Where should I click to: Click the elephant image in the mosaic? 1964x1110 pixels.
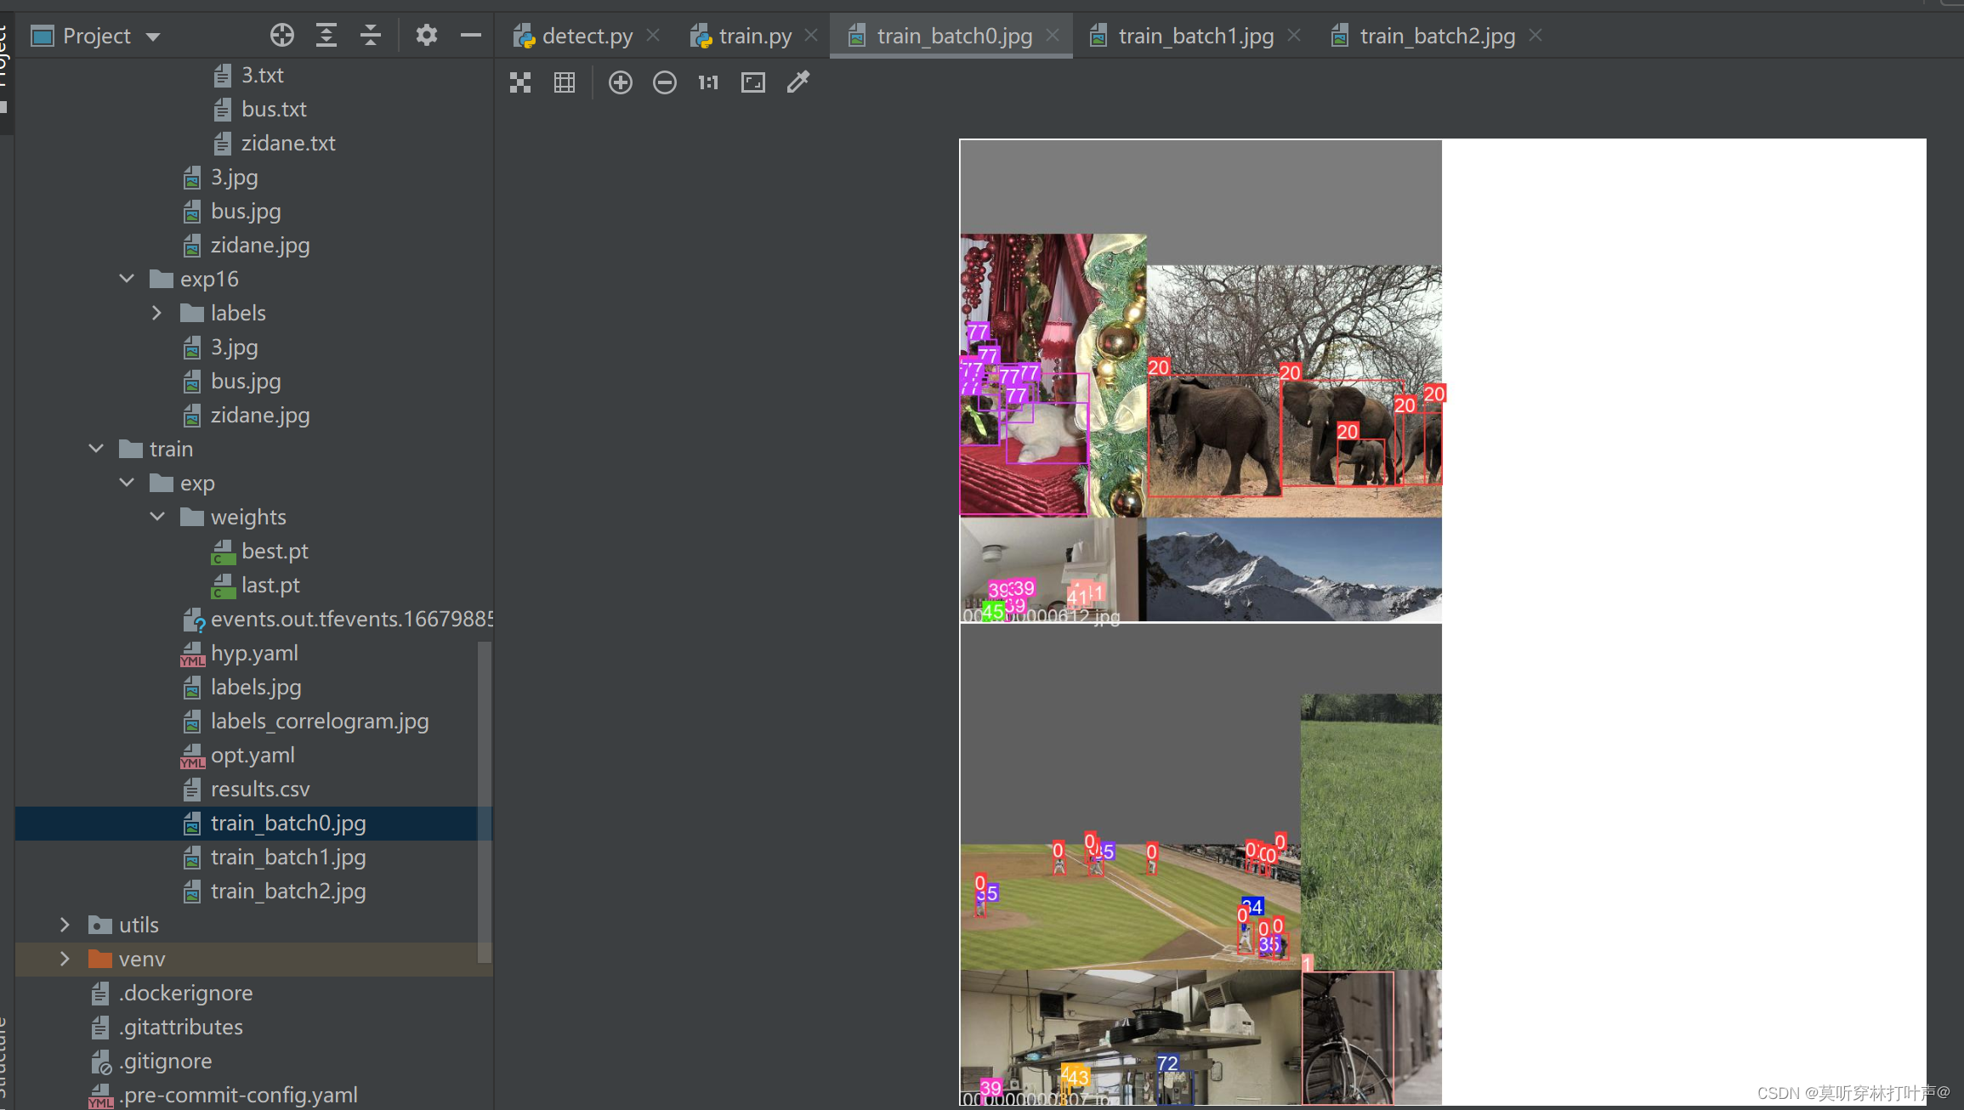pos(1294,391)
